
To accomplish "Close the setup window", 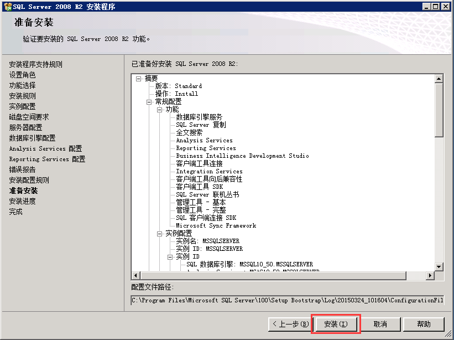I will (446, 7).
